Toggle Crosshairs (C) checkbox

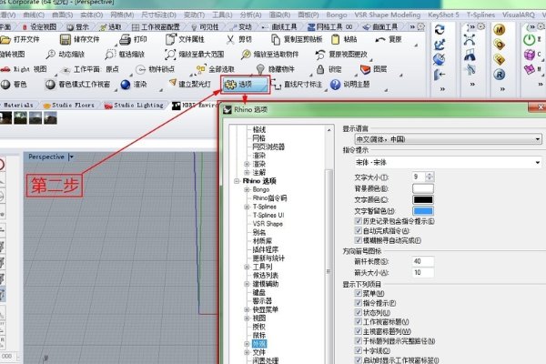coord(358,350)
